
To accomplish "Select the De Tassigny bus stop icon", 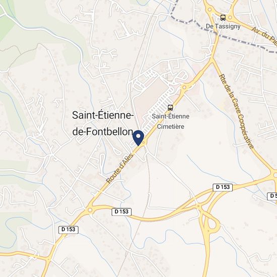I will tap(223, 18).
